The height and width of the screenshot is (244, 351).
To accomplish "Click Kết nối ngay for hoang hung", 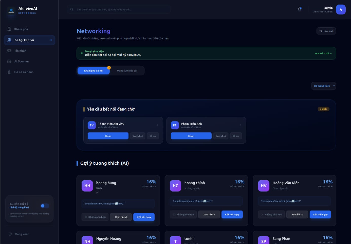I will pos(144,217).
